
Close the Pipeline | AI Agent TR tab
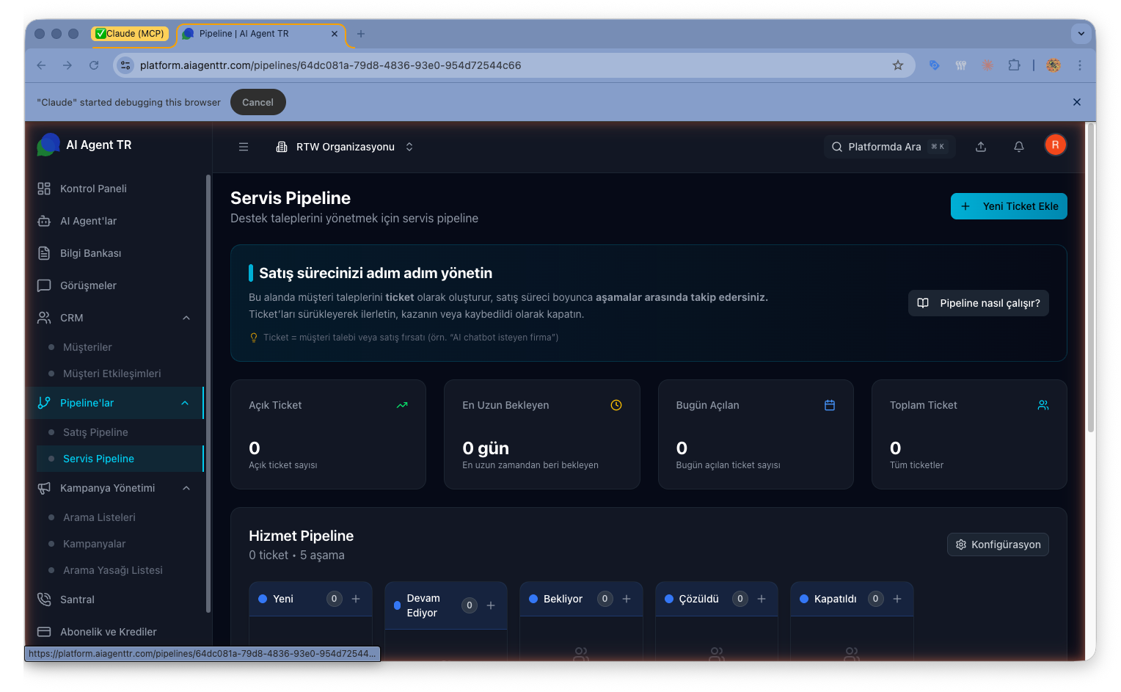pos(335,34)
